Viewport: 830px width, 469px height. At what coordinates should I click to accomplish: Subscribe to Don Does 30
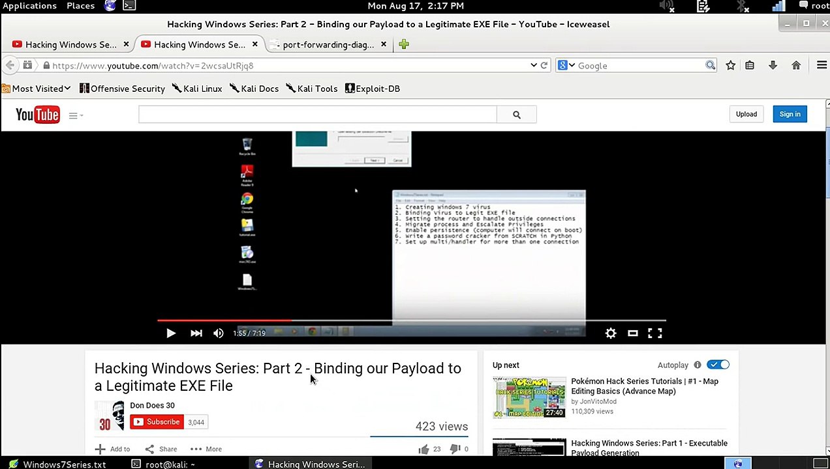(157, 422)
